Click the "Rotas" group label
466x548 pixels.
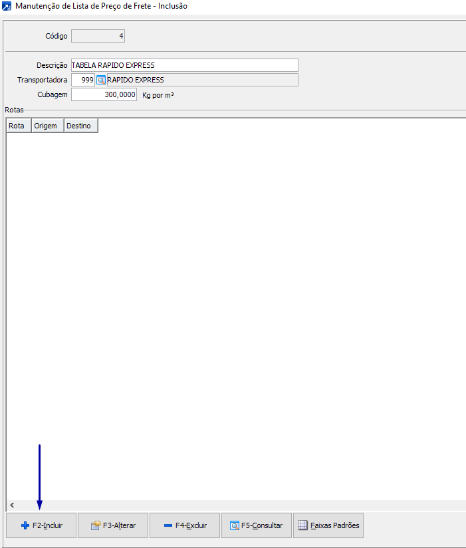pos(15,110)
